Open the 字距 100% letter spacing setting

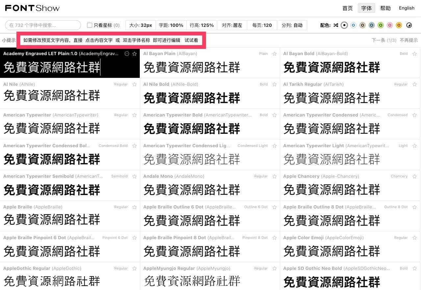point(171,25)
